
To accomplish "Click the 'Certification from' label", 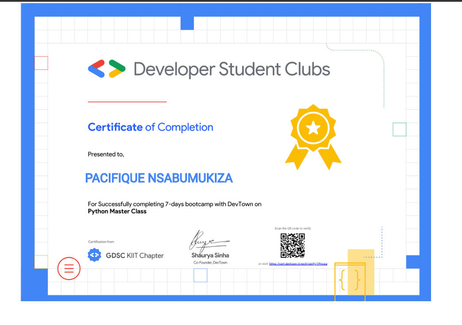I will [x=101, y=241].
